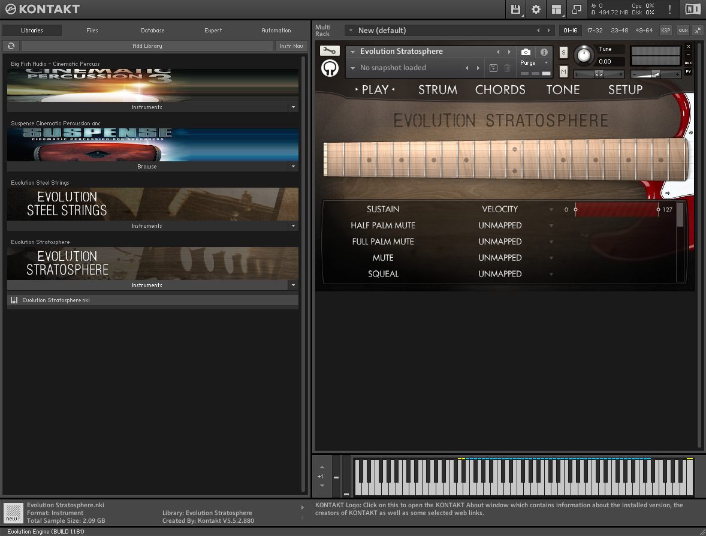Viewport: 706px width, 536px height.
Task: Shift keyboard octave down arrow
Action: click(x=322, y=486)
